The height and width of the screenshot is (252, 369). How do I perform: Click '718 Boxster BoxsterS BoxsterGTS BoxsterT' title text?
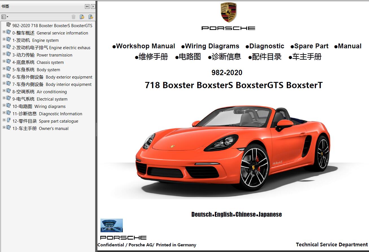point(233,85)
